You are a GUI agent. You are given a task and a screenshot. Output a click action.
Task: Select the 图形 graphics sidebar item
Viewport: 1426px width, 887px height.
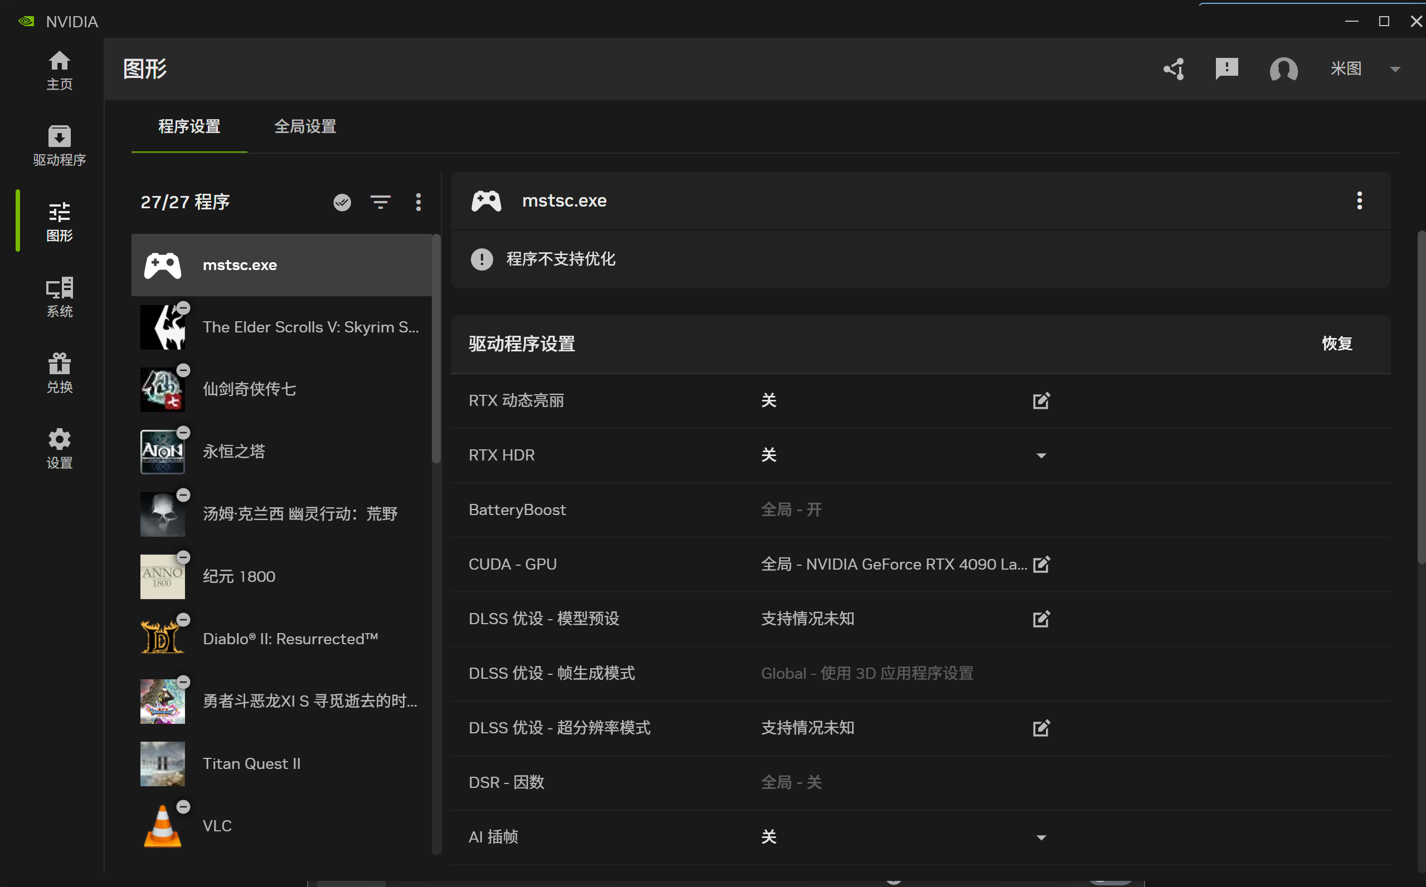coord(59,222)
